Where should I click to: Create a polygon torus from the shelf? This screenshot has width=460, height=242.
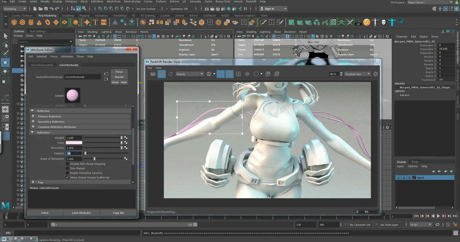[48, 22]
